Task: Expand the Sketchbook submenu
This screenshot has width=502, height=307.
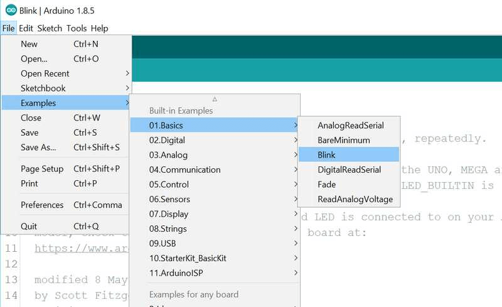Action: (x=66, y=88)
